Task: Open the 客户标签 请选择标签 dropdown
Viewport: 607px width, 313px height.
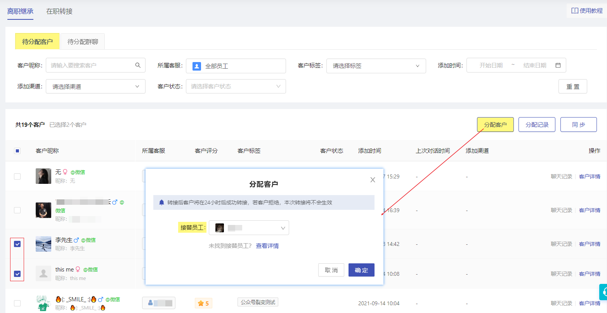Action: (x=376, y=66)
